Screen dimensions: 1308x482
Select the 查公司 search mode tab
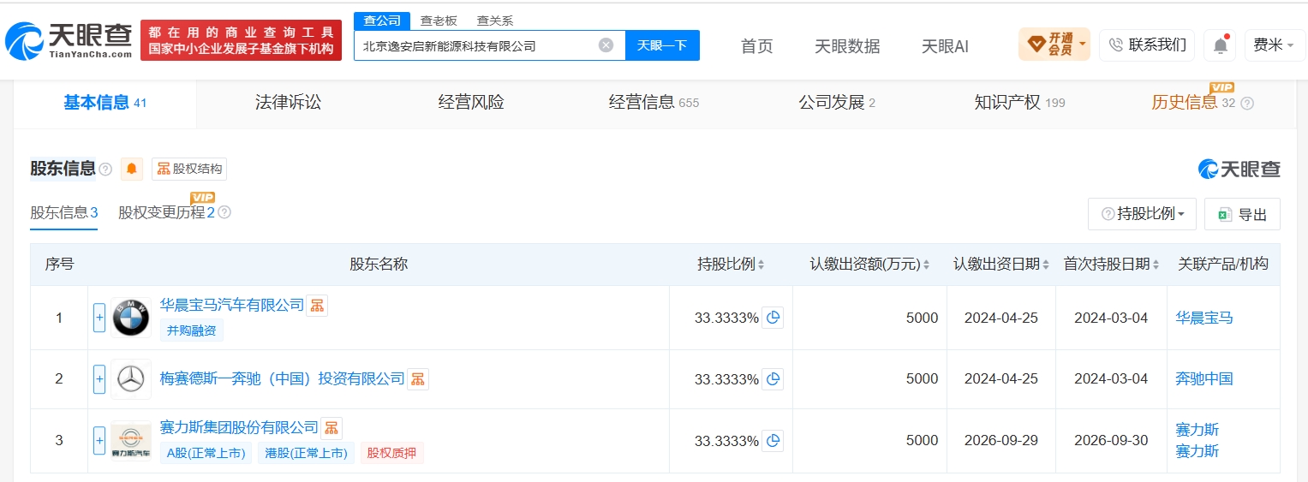(381, 21)
